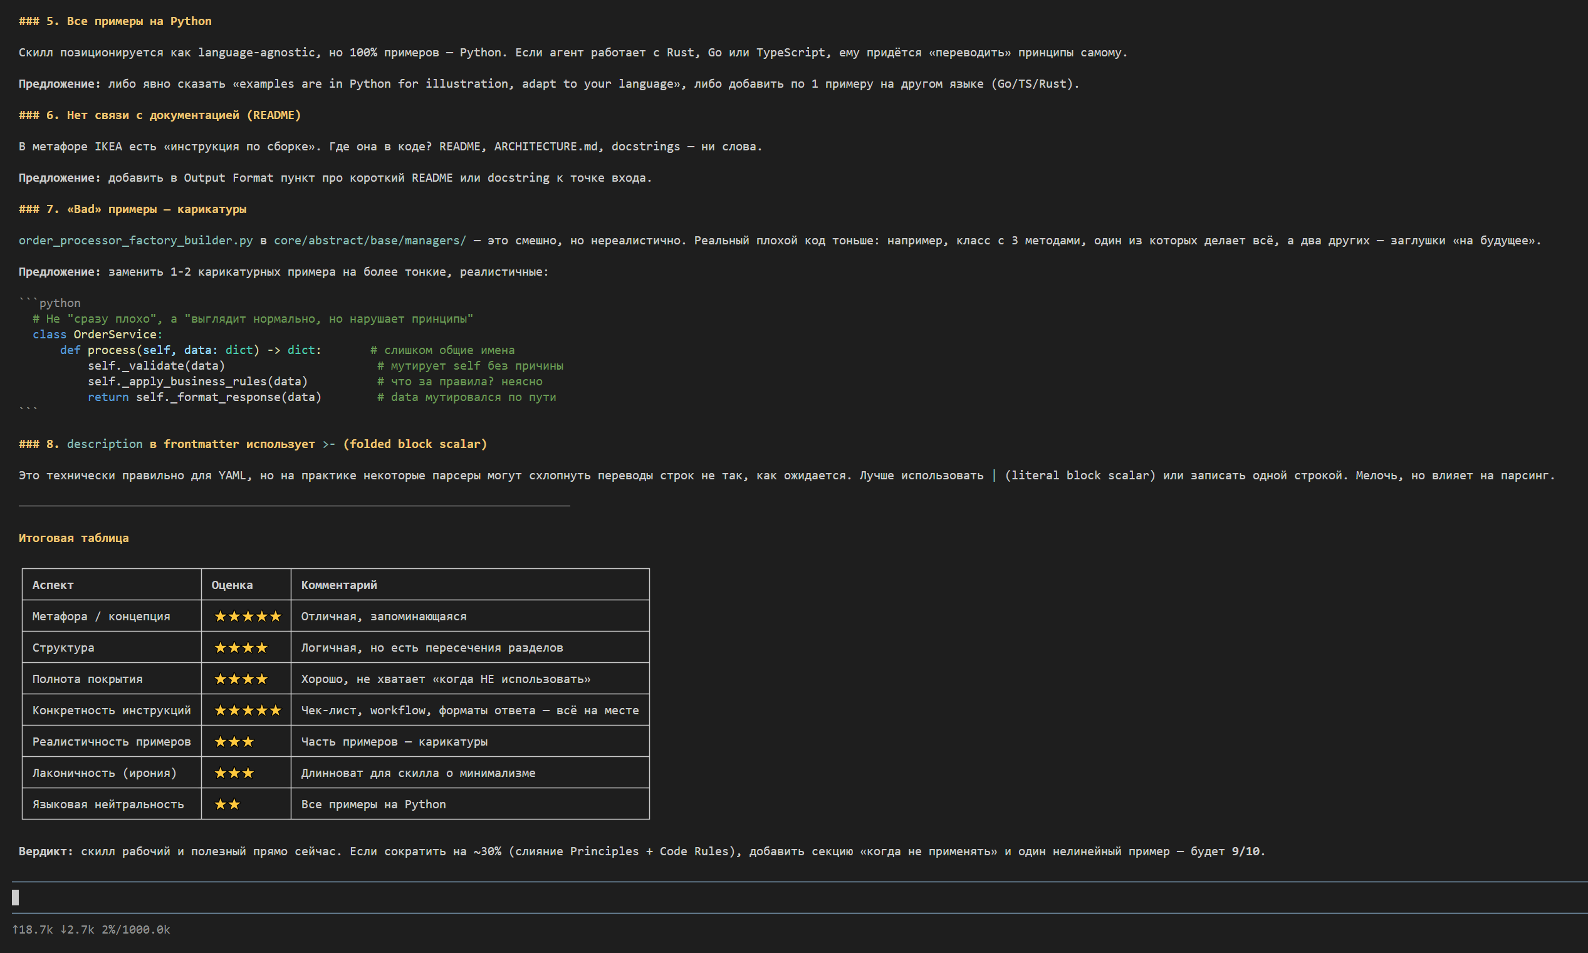The width and height of the screenshot is (1588, 953).
Task: Click file name order_processor_factory_builder.py
Action: tap(135, 240)
